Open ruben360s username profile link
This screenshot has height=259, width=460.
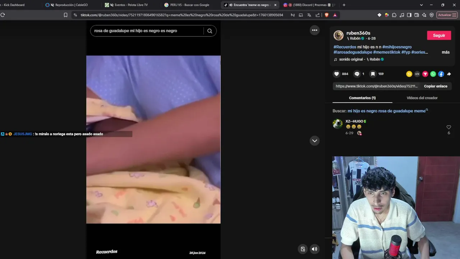[x=358, y=33]
